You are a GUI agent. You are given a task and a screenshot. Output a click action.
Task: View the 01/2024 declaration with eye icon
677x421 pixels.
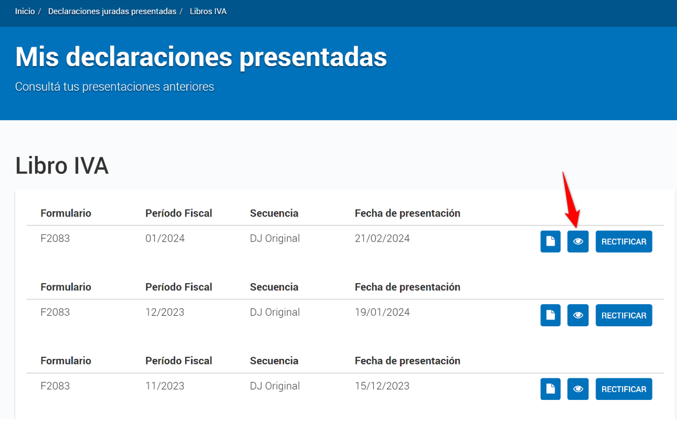tap(578, 242)
